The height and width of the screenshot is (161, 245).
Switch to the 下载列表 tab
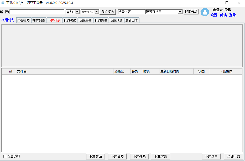coord(54,20)
